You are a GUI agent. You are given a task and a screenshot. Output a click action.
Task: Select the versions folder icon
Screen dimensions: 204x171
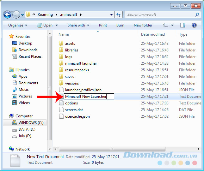coord(61,83)
